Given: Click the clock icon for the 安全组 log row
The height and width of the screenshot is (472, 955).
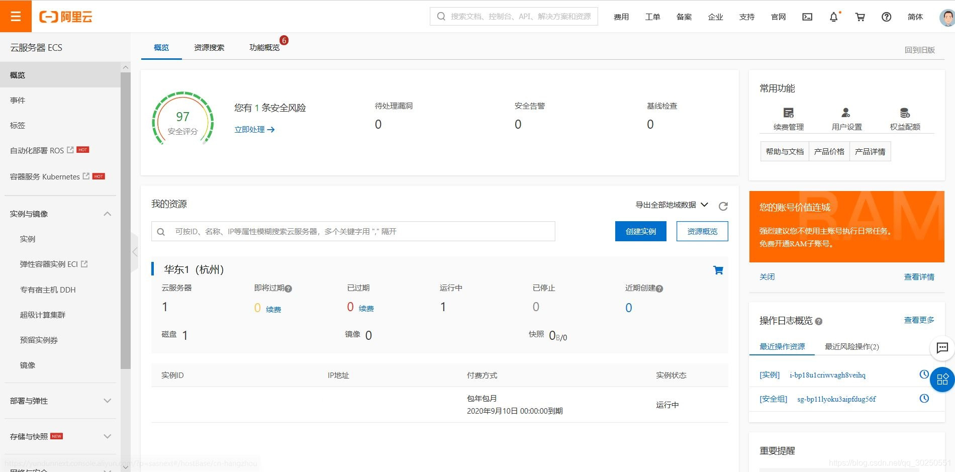Looking at the screenshot, I should point(924,398).
